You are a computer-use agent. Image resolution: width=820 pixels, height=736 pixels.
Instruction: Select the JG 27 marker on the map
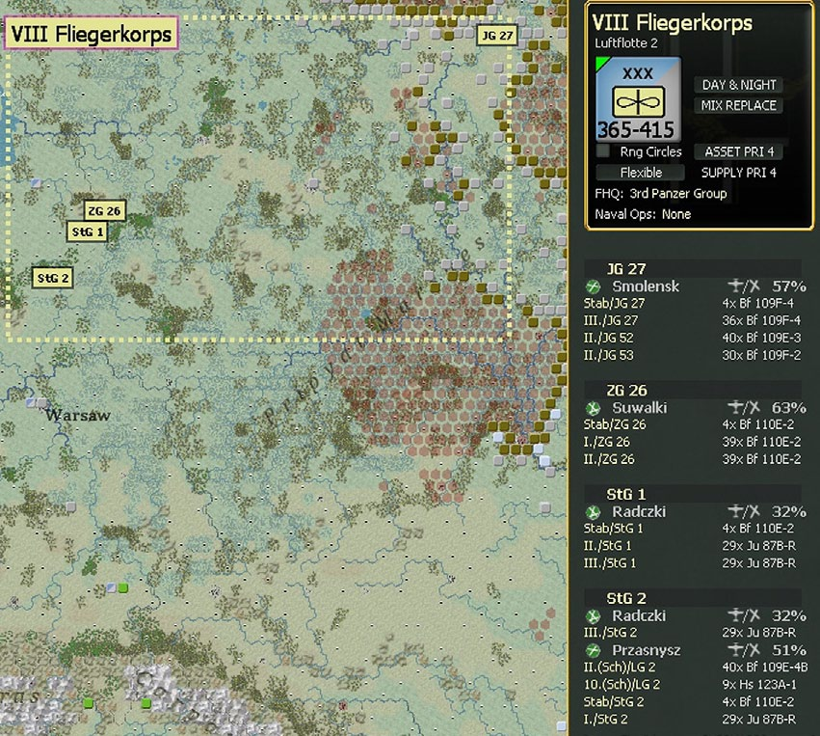(x=496, y=36)
